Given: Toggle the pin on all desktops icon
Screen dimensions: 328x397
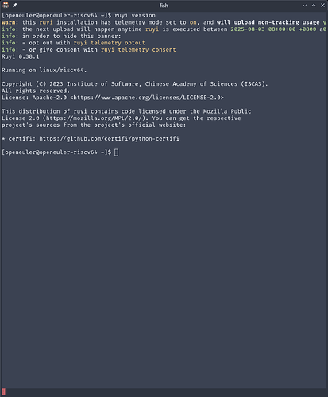Looking at the screenshot, I should pos(15,5).
